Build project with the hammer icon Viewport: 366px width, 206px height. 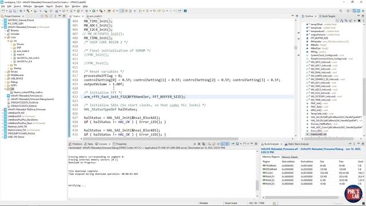[x=28, y=11]
